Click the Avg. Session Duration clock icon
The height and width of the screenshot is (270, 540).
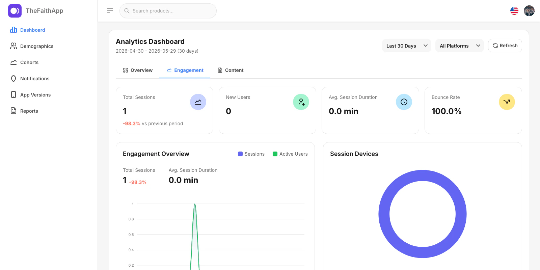pyautogui.click(x=404, y=102)
